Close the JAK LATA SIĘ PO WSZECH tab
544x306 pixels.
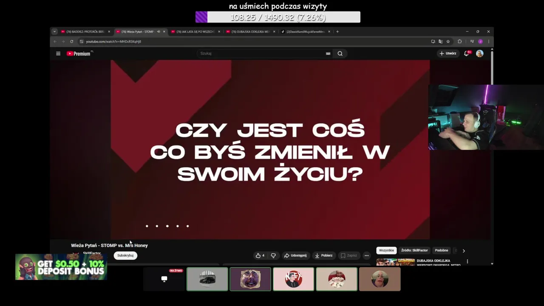click(219, 31)
